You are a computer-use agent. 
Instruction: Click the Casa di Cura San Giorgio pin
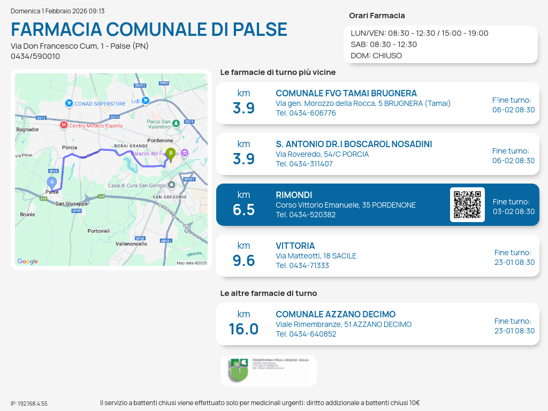coord(171,185)
